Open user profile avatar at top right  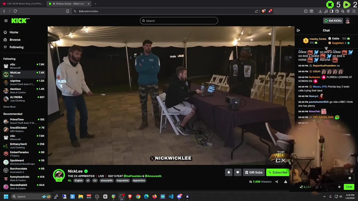coord(348,21)
